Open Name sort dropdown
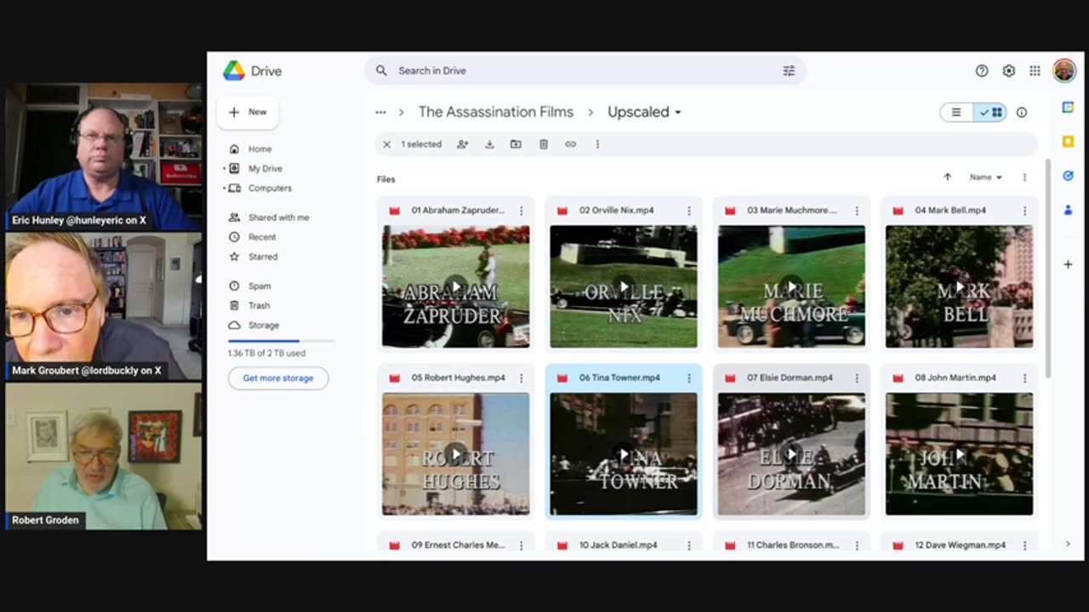The height and width of the screenshot is (612, 1089). tap(986, 177)
